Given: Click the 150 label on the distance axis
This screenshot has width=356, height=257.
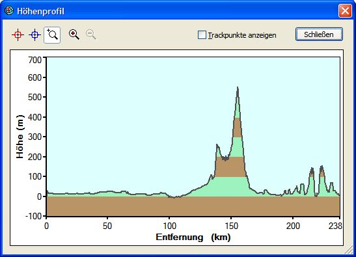Looking at the screenshot, I should [x=231, y=226].
